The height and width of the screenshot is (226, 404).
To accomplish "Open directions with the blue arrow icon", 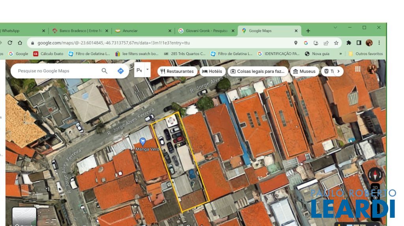I will 121,71.
